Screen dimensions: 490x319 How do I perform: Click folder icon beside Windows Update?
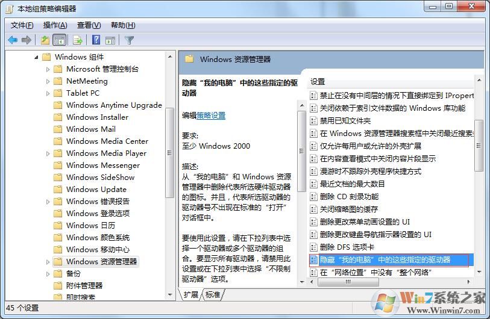pyautogui.click(x=58, y=190)
